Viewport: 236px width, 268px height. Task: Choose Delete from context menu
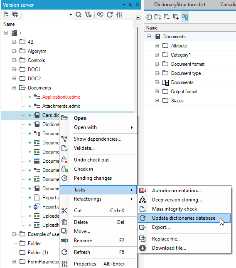[98, 222]
